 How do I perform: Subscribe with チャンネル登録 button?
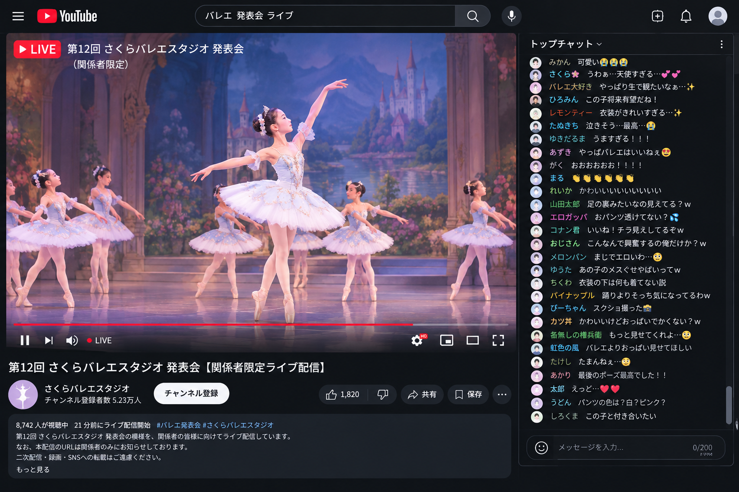click(x=191, y=394)
